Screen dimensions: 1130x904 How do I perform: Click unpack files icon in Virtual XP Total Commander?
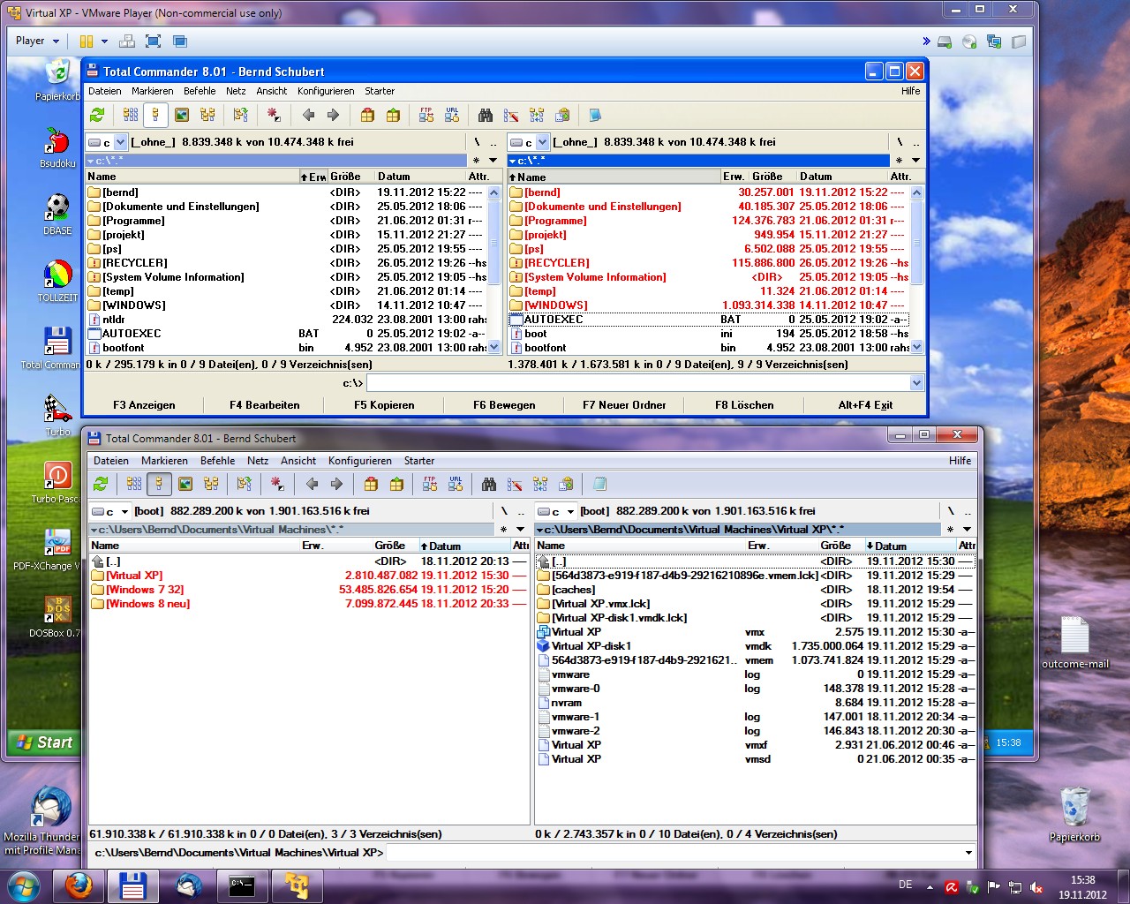393,115
